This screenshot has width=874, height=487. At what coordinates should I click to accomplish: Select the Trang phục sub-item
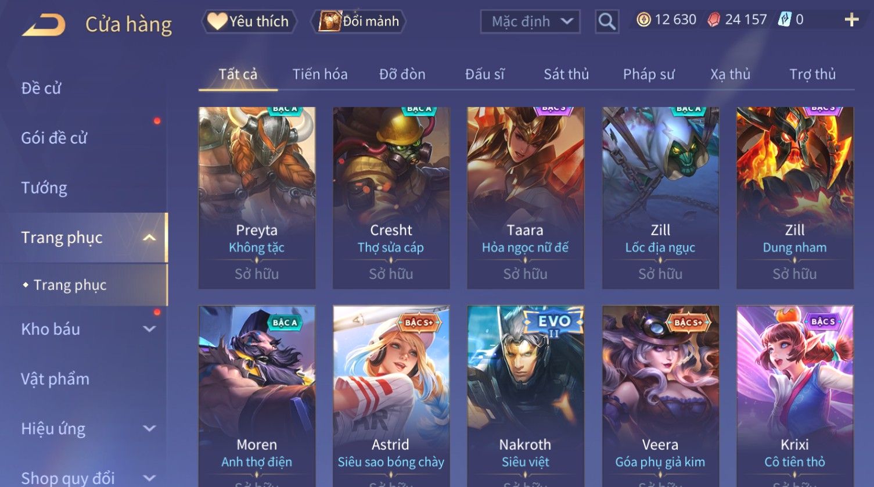coord(70,285)
